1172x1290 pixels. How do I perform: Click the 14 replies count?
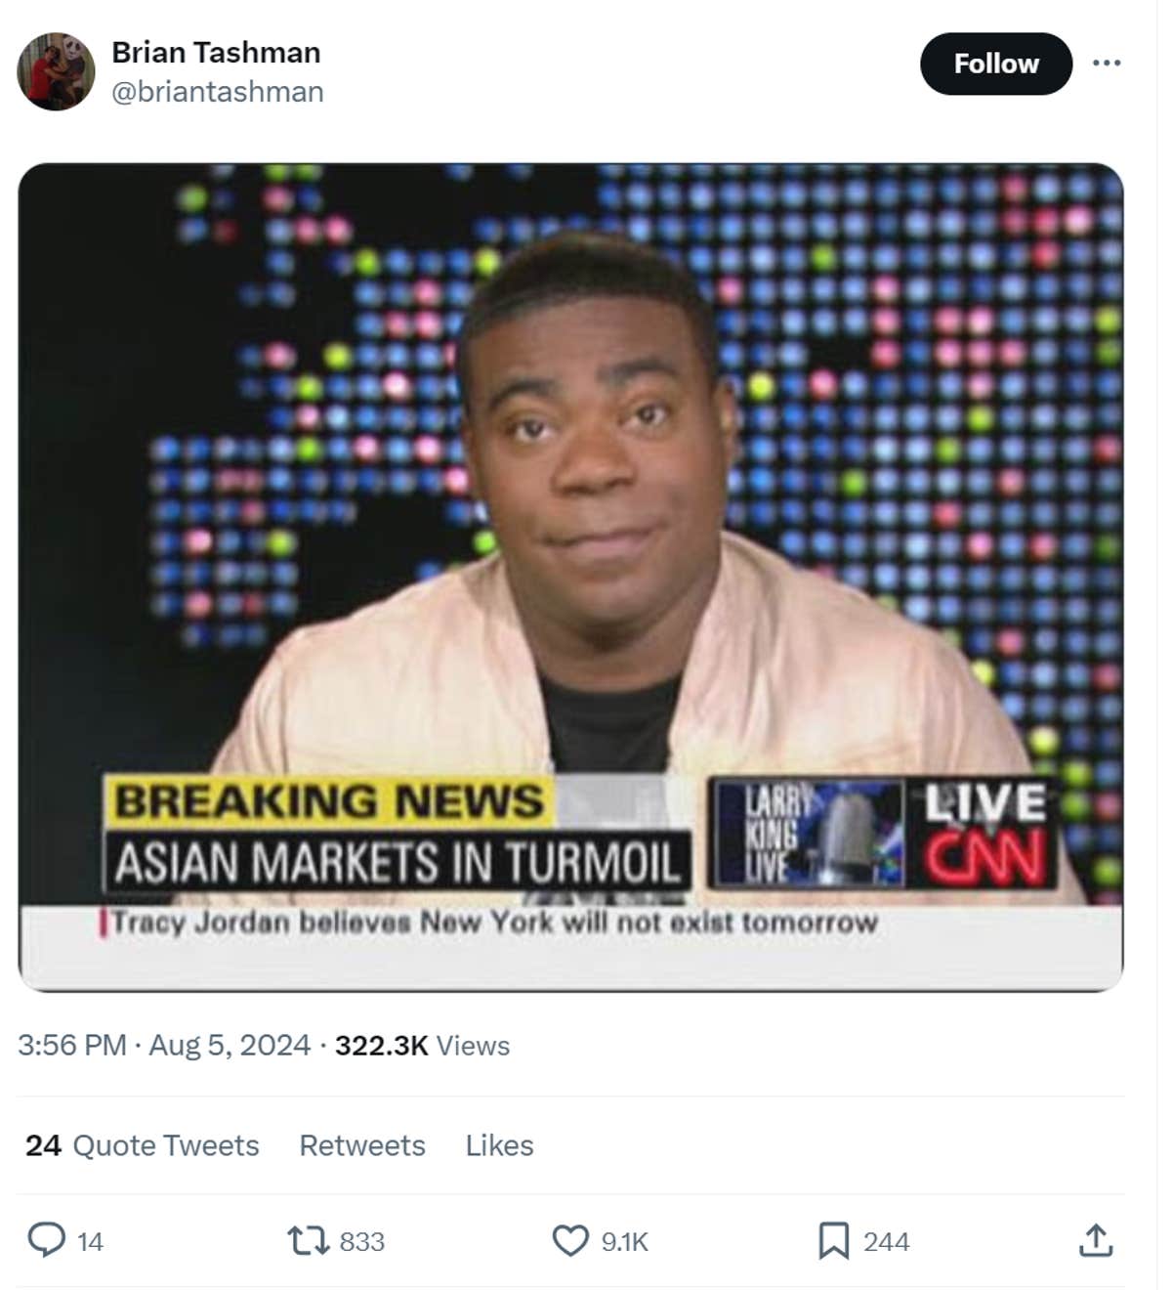(90, 1241)
